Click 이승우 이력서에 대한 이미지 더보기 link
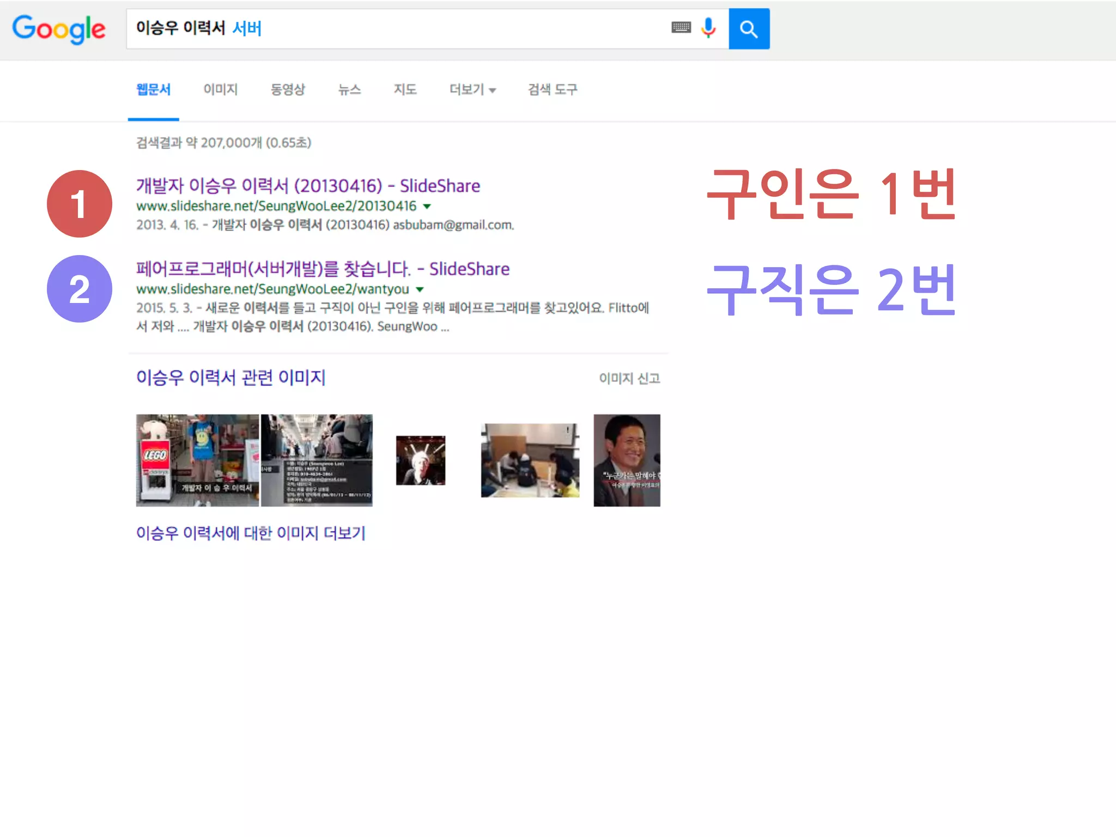1116x837 pixels. (x=251, y=533)
